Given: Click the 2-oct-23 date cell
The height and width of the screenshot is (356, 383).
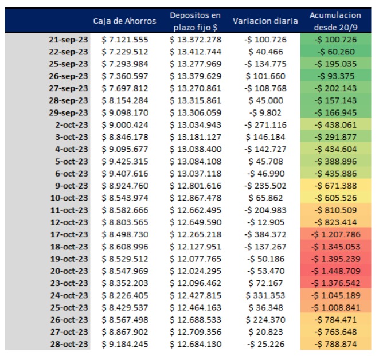Looking at the screenshot, I should coord(71,125).
